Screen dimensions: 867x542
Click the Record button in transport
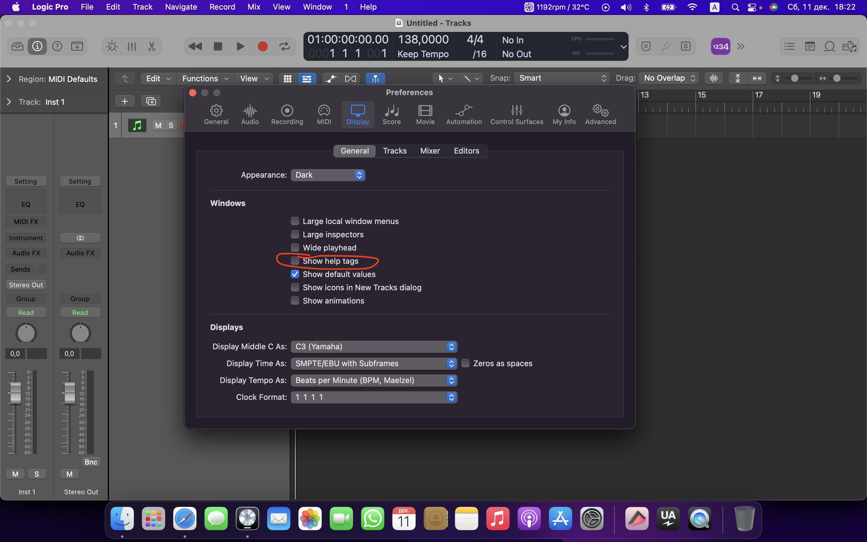coord(263,46)
